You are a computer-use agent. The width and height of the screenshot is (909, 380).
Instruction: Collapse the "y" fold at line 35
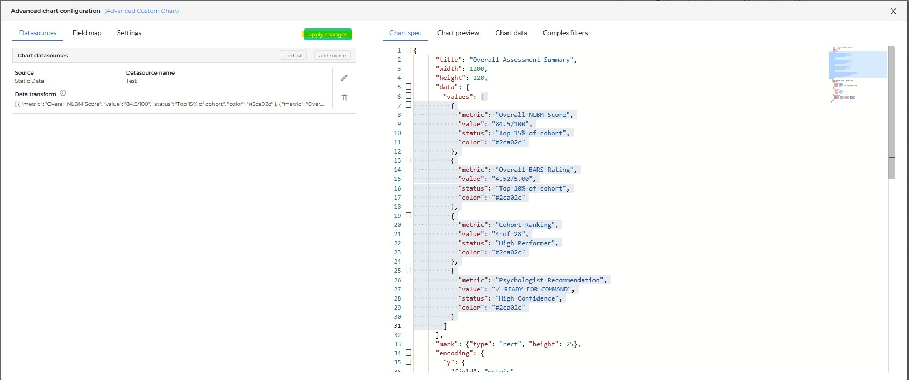[x=409, y=362]
